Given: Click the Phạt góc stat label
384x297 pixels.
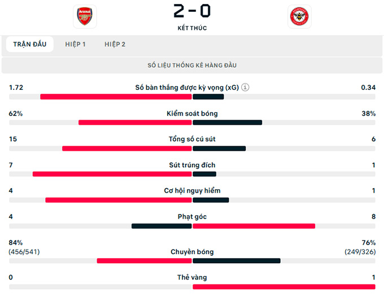Looking at the screenshot, I should 192,217.
